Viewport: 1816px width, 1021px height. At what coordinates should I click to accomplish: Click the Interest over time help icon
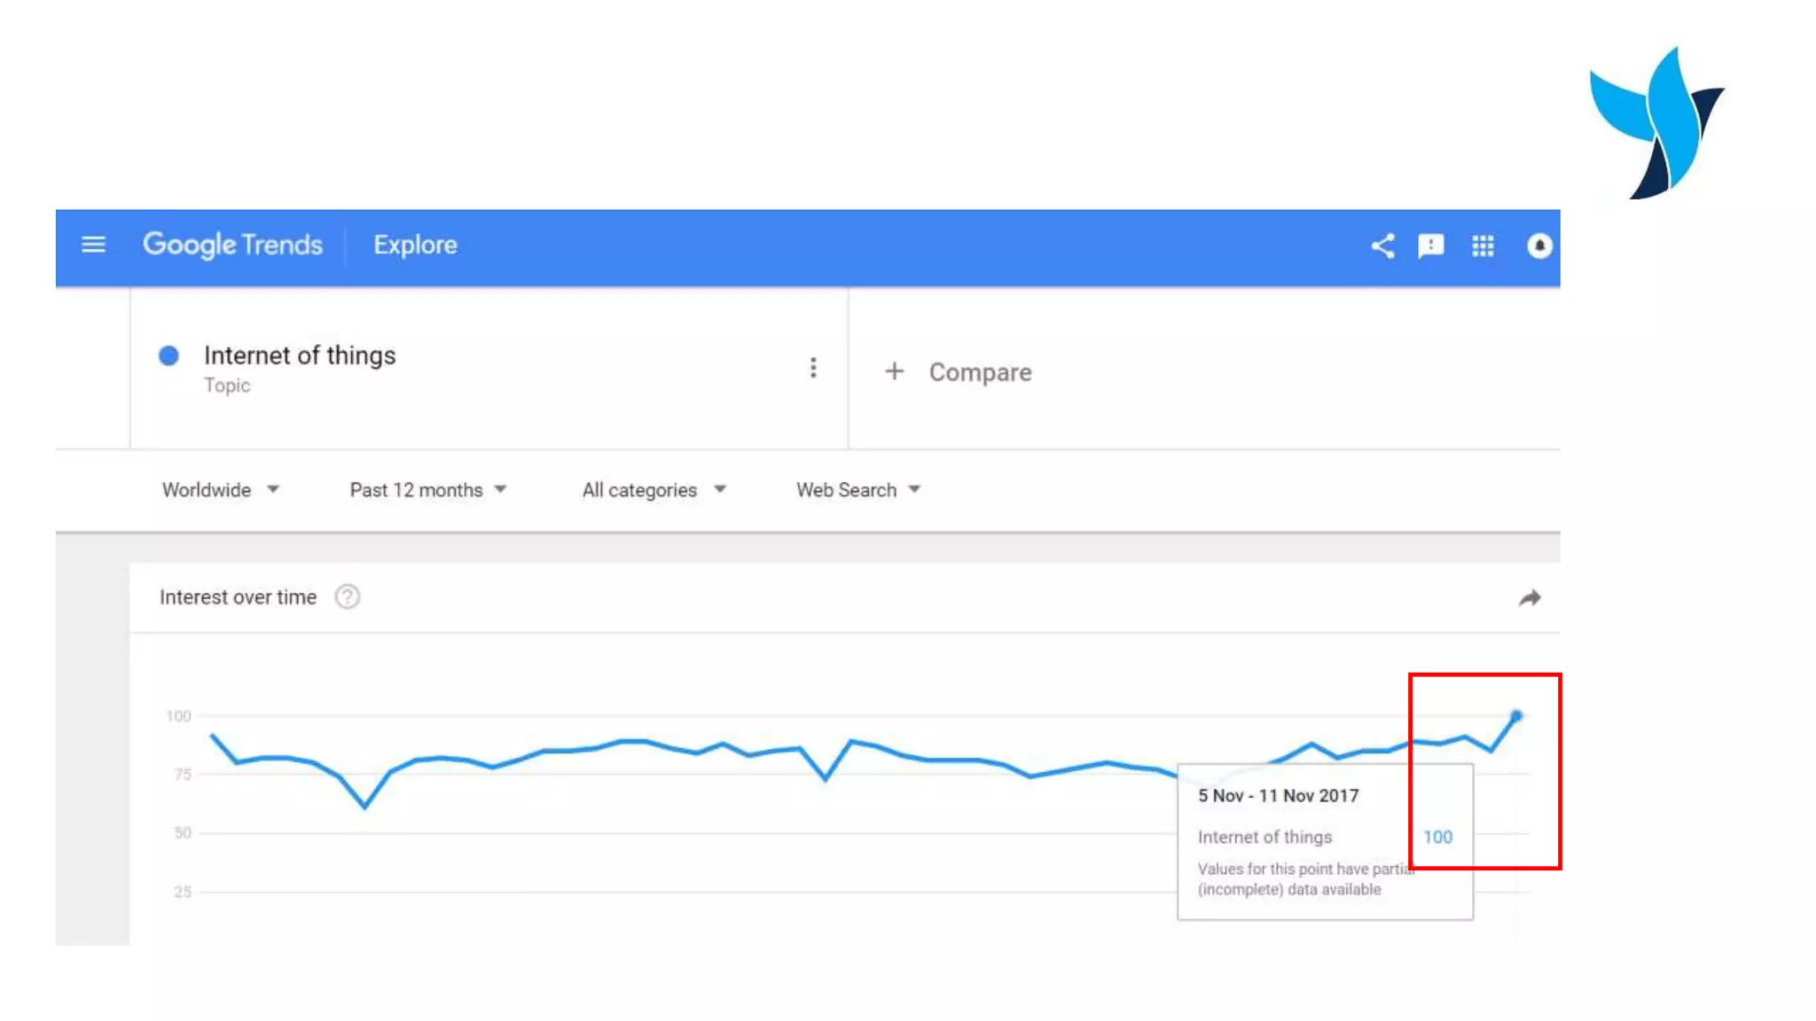[x=347, y=597]
